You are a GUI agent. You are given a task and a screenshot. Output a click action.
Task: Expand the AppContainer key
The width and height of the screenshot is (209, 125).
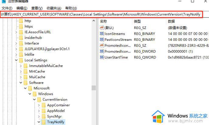pos(39,105)
